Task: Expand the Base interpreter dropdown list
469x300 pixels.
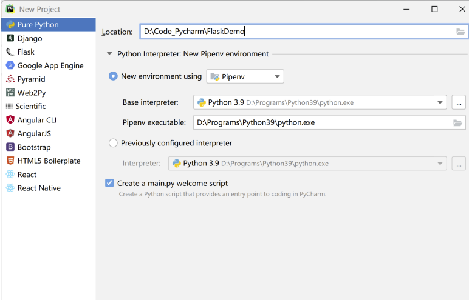Action: [440, 102]
